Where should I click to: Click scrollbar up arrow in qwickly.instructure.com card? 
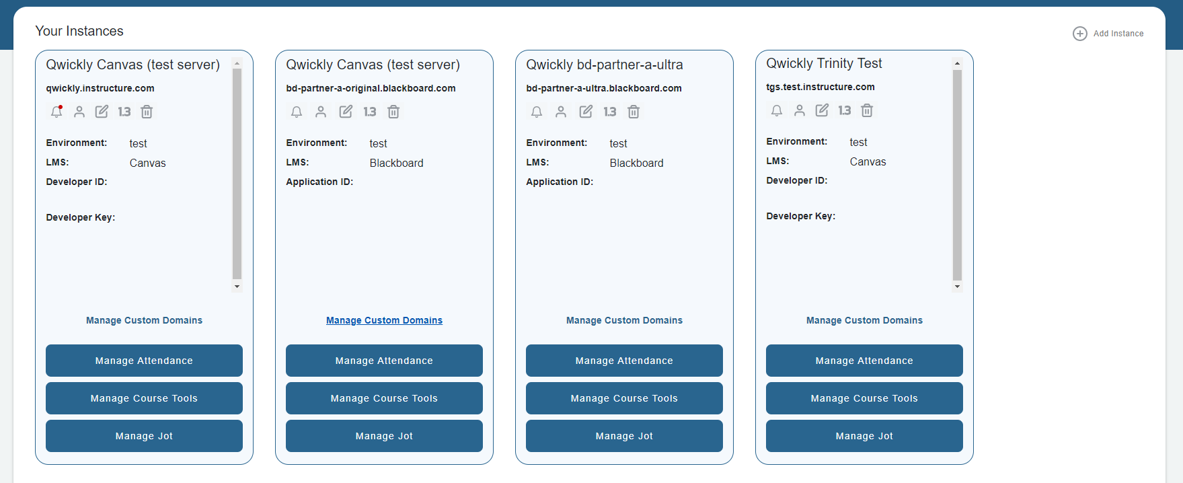(x=237, y=63)
